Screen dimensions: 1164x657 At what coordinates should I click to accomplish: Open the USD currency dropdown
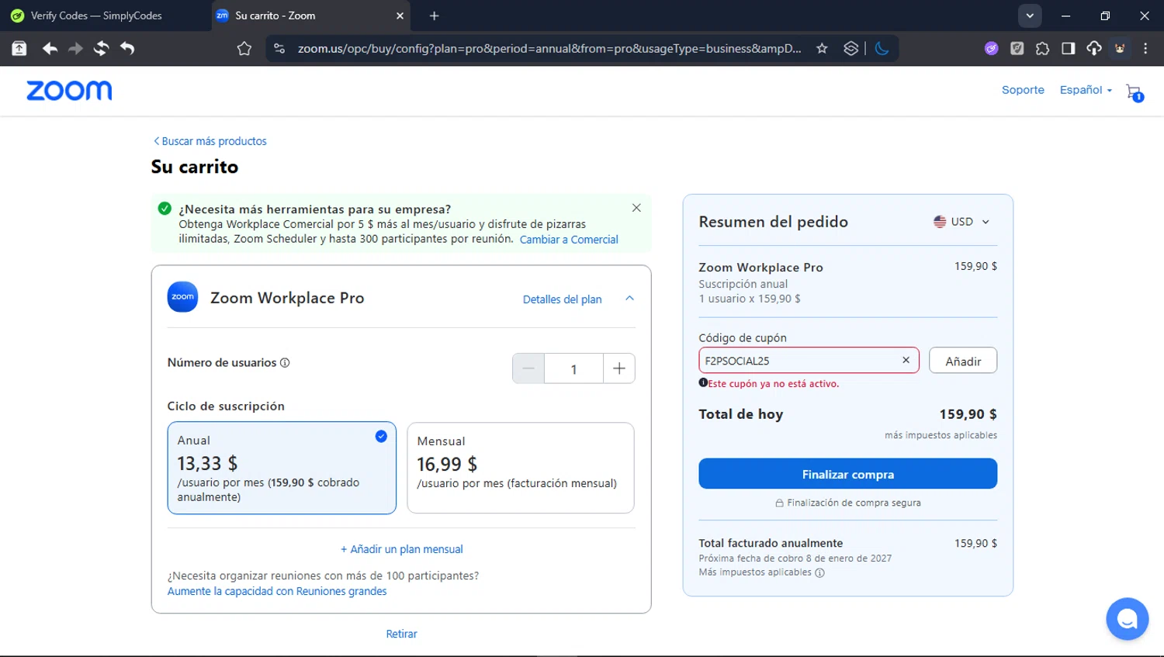click(961, 222)
